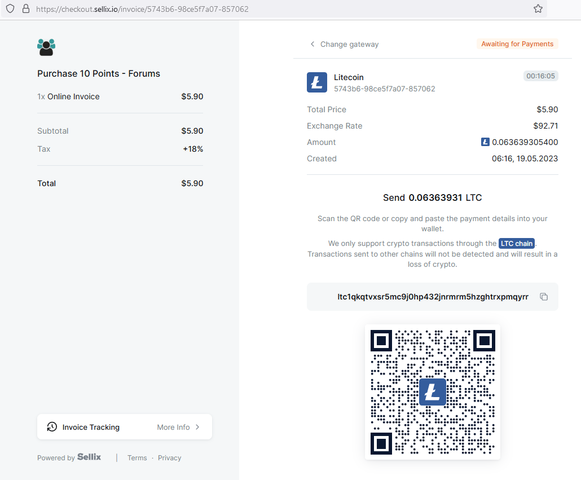Open the Privacy link
581x480 pixels.
click(x=169, y=458)
